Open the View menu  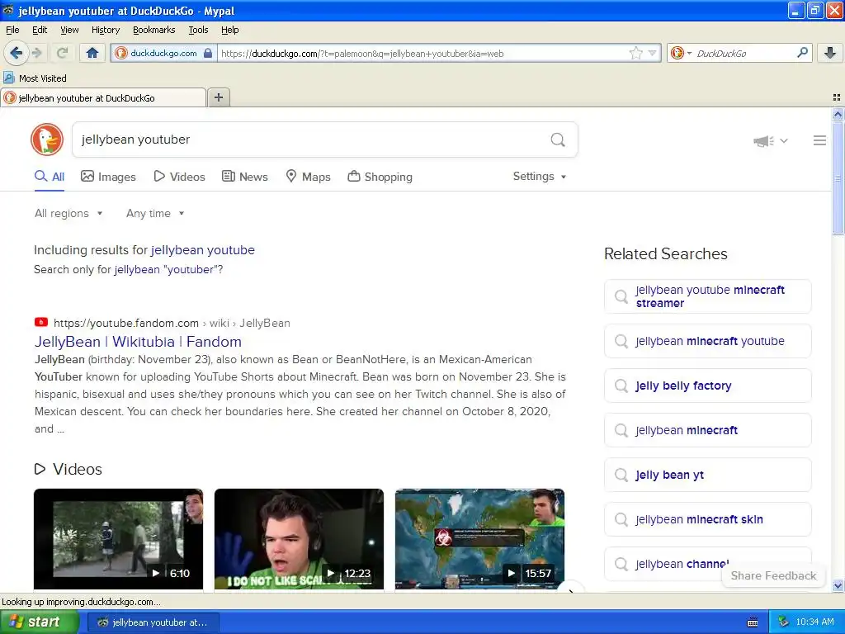point(69,30)
